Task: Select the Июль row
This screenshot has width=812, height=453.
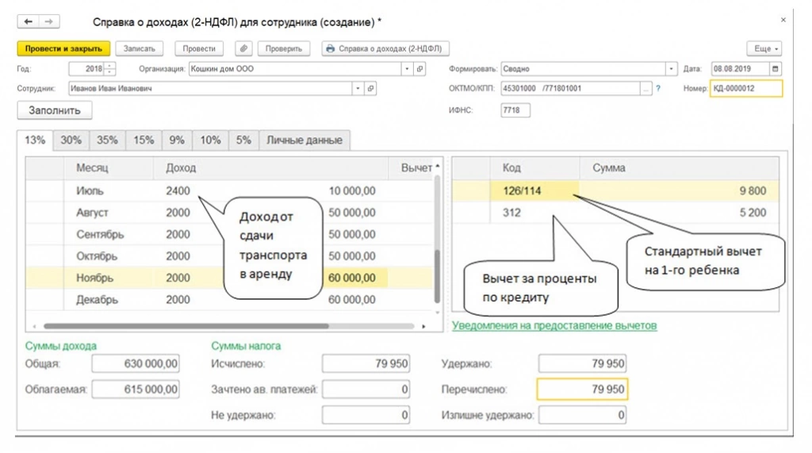Action: tap(229, 190)
